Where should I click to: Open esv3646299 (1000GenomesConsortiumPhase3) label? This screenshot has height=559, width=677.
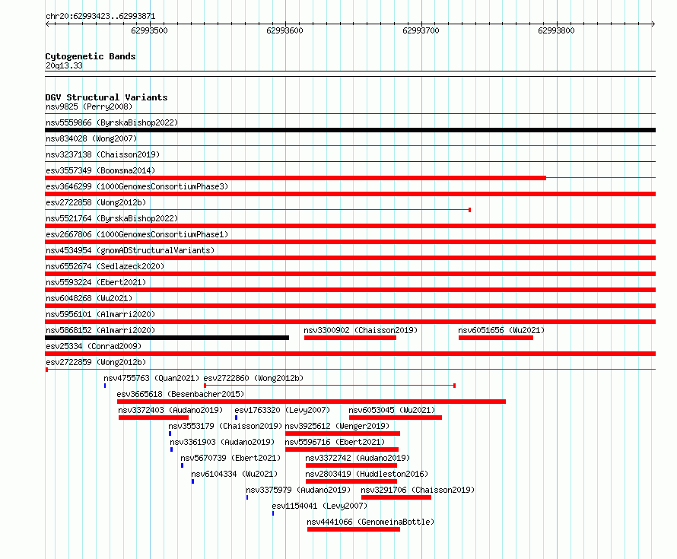[x=137, y=186]
